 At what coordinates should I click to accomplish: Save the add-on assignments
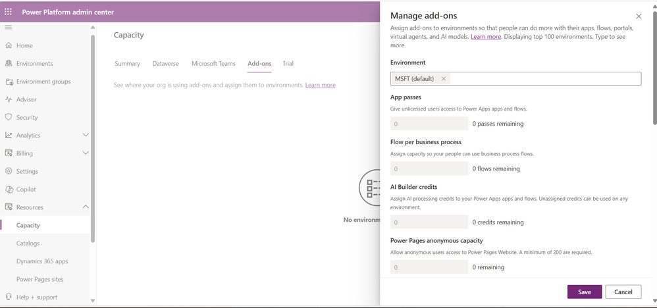tap(585, 292)
